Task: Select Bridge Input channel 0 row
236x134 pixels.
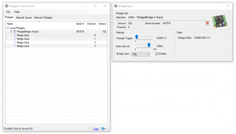Action: point(56,35)
